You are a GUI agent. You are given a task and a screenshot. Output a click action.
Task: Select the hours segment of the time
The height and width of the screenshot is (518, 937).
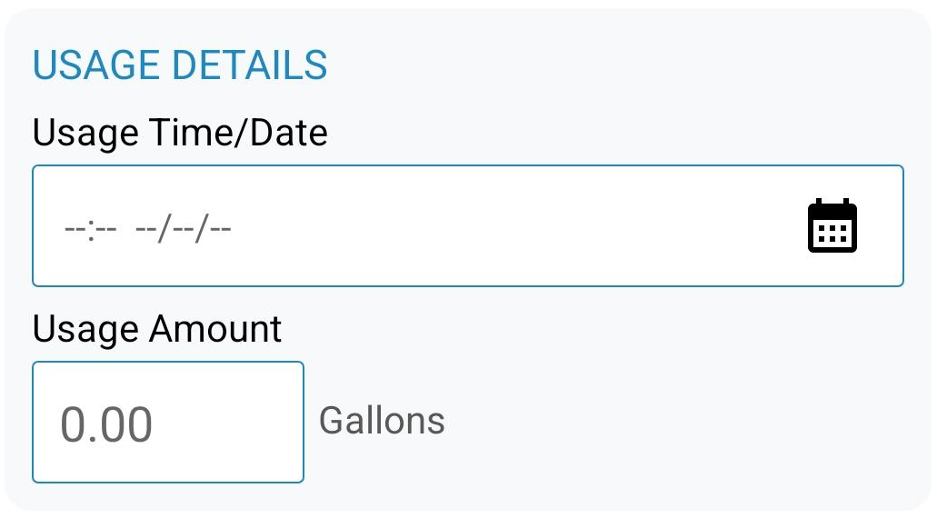pos(74,227)
